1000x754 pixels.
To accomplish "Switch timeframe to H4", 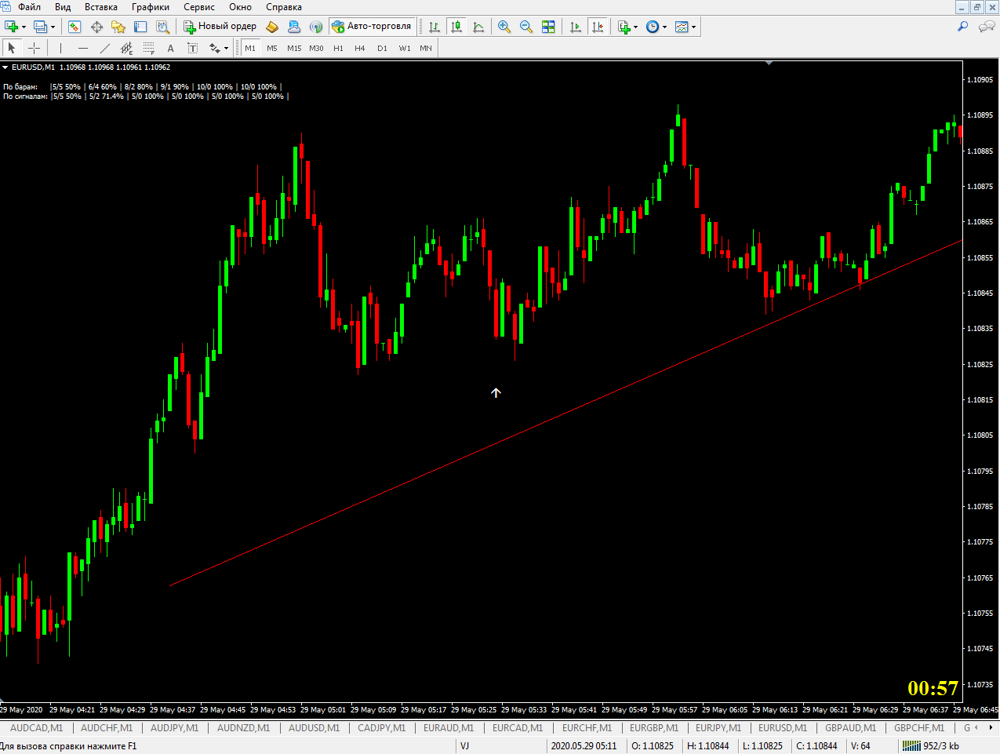I will click(360, 49).
